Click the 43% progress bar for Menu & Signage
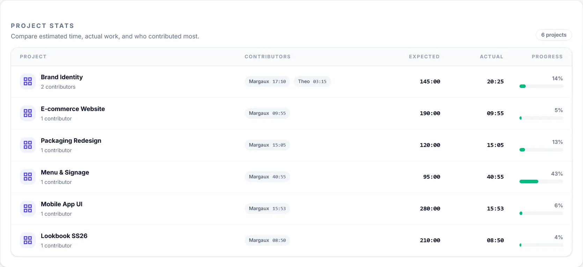This screenshot has height=267, width=583. point(541,181)
